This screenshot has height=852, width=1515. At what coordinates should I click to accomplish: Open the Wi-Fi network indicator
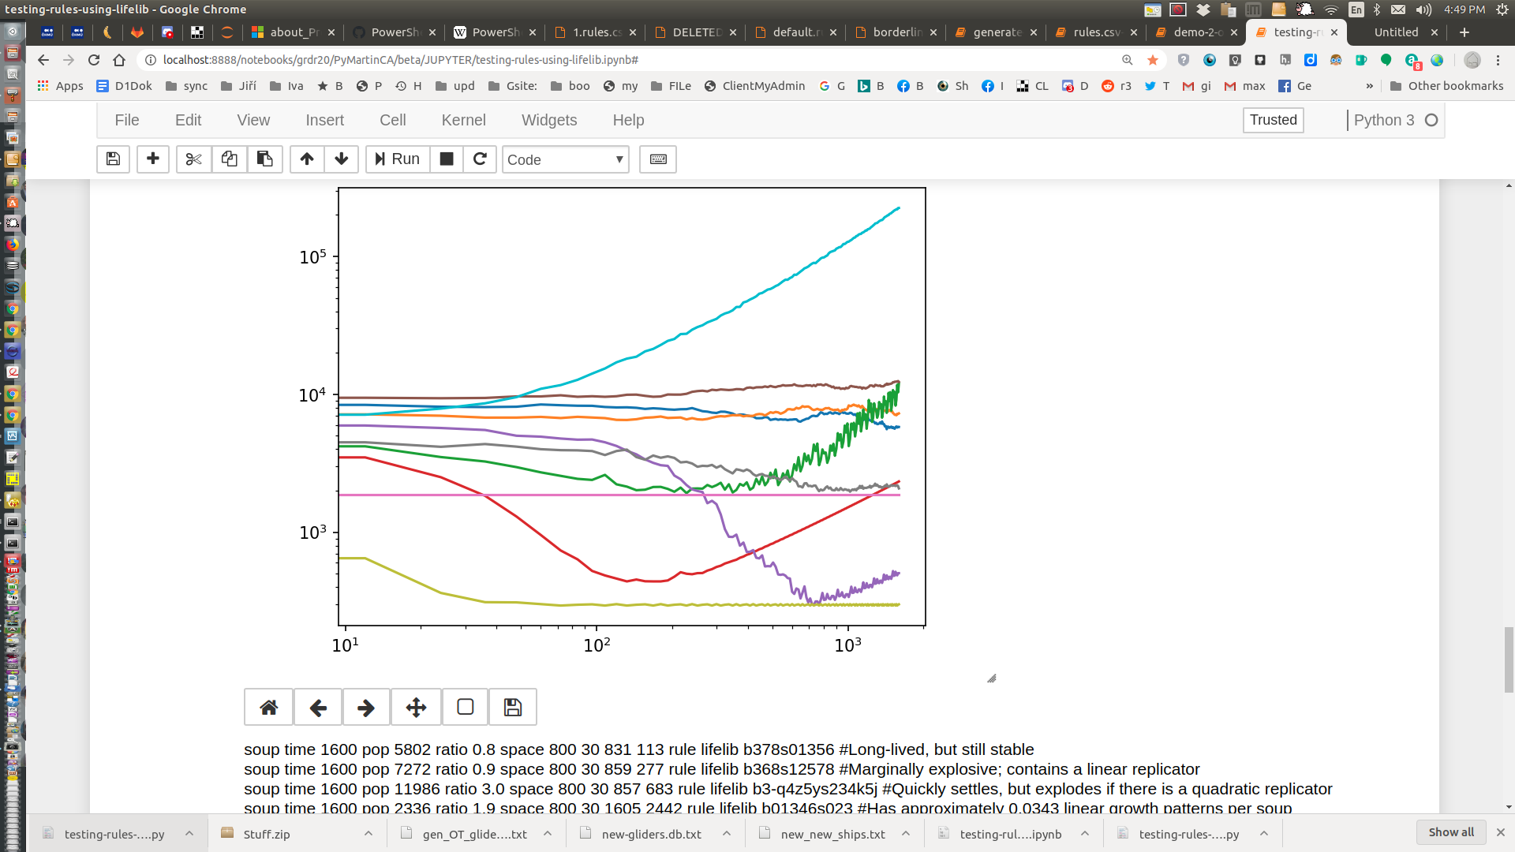pos(1331,9)
